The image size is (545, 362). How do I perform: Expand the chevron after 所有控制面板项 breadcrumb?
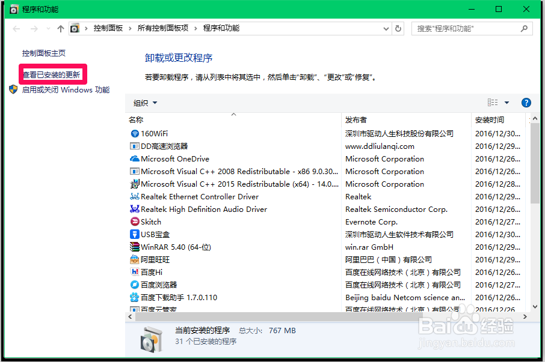tap(196, 28)
